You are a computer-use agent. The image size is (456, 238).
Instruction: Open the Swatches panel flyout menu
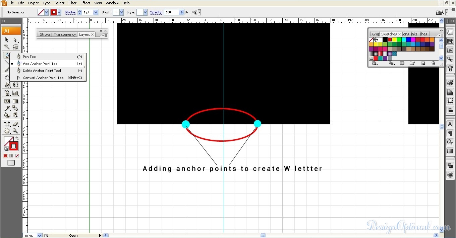pos(441,35)
